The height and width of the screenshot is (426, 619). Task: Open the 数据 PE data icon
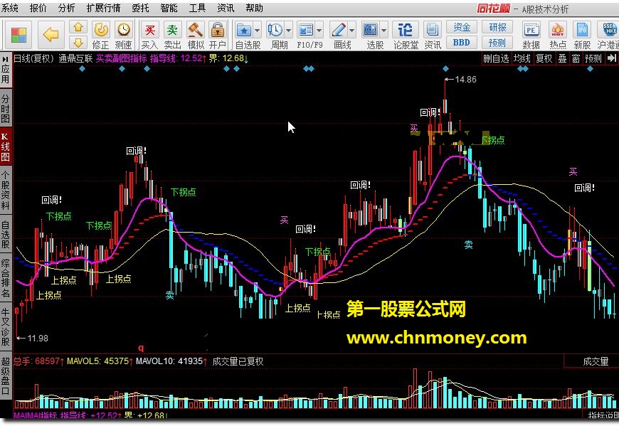531,35
